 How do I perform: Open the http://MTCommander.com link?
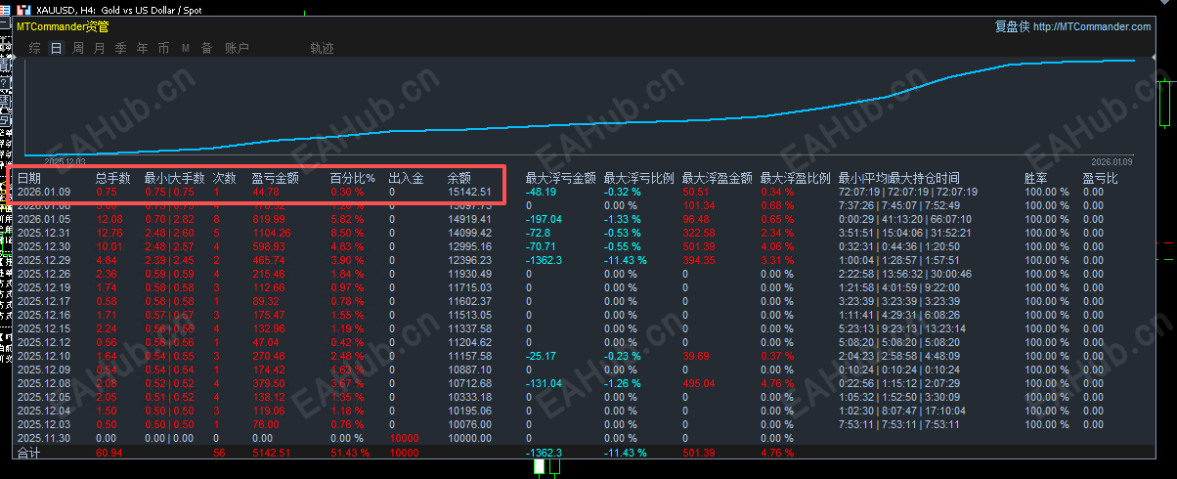point(1092,26)
